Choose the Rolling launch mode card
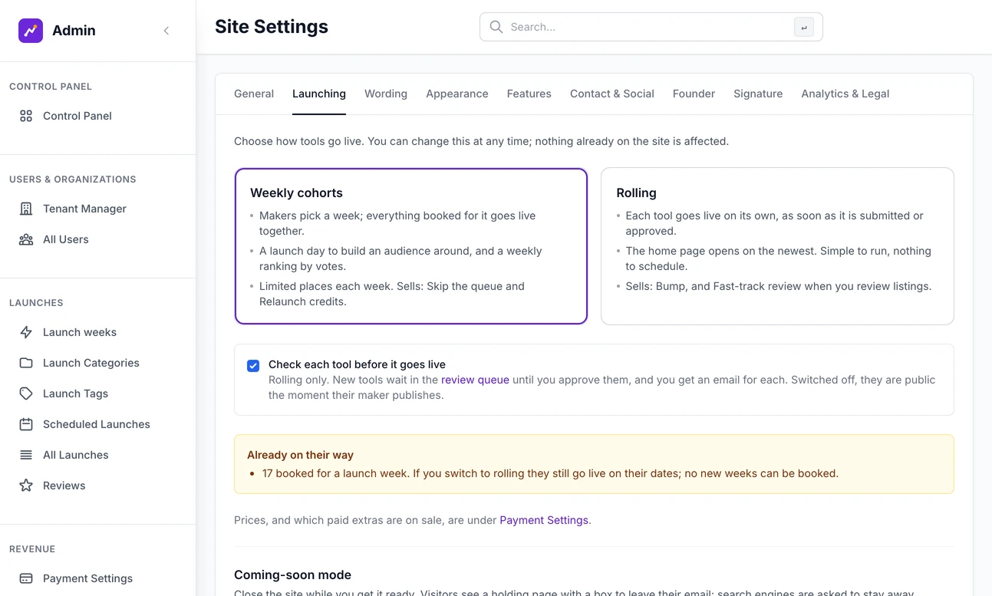Screen dimensions: 992x596 tap(777, 246)
